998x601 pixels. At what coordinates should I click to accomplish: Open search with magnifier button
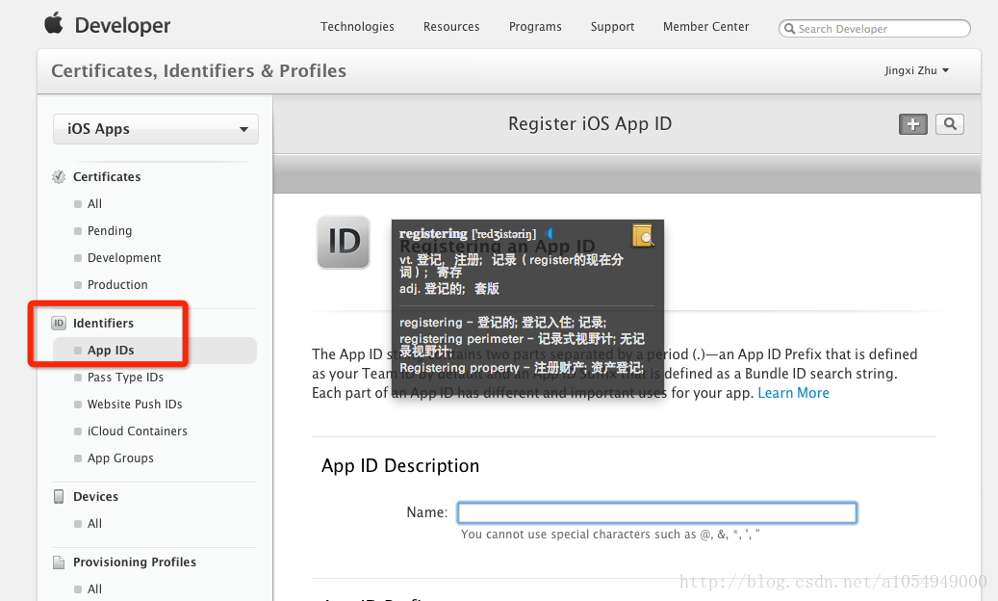click(x=950, y=124)
